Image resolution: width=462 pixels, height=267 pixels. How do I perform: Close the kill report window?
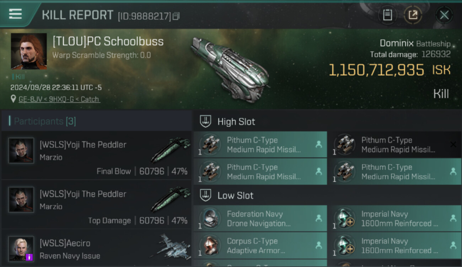tap(444, 15)
